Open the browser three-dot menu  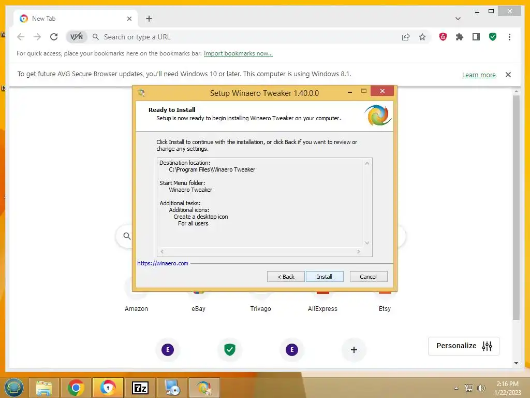[509, 37]
